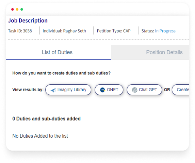View results by Imagility Library
This screenshot has width=195, height=163.
tap(68, 90)
